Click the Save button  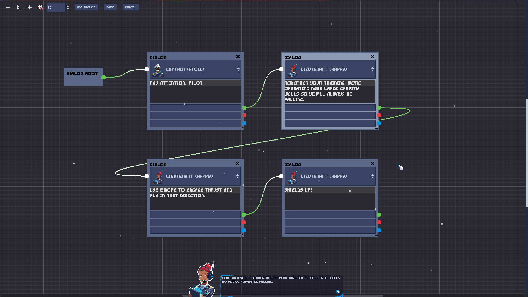(x=110, y=7)
